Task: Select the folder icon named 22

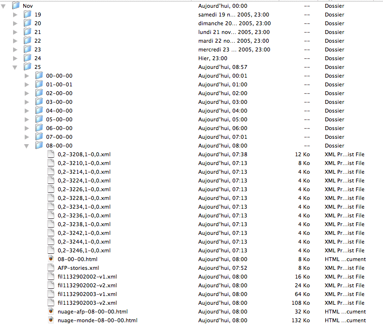Action: point(27,40)
